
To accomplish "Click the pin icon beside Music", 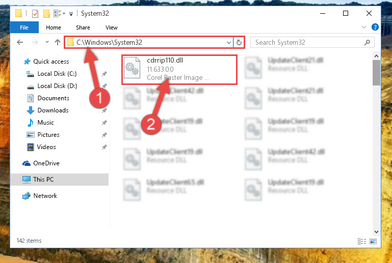I will pyautogui.click(x=104, y=123).
